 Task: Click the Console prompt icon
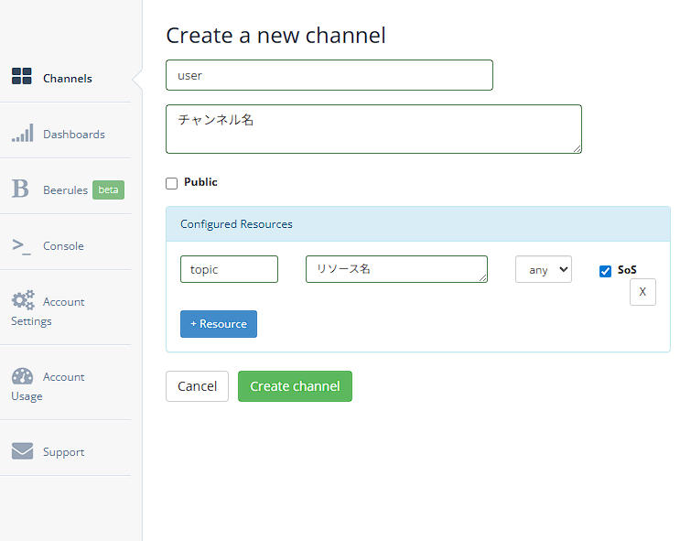coord(21,245)
